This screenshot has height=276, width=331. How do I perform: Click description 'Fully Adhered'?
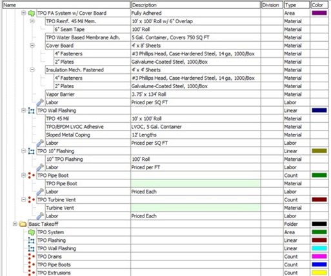pyautogui.click(x=146, y=13)
